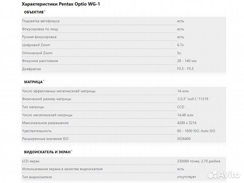This screenshot has height=183, width=244.
Task: Collapse the МАТРИЦА section
Action: coord(33,82)
